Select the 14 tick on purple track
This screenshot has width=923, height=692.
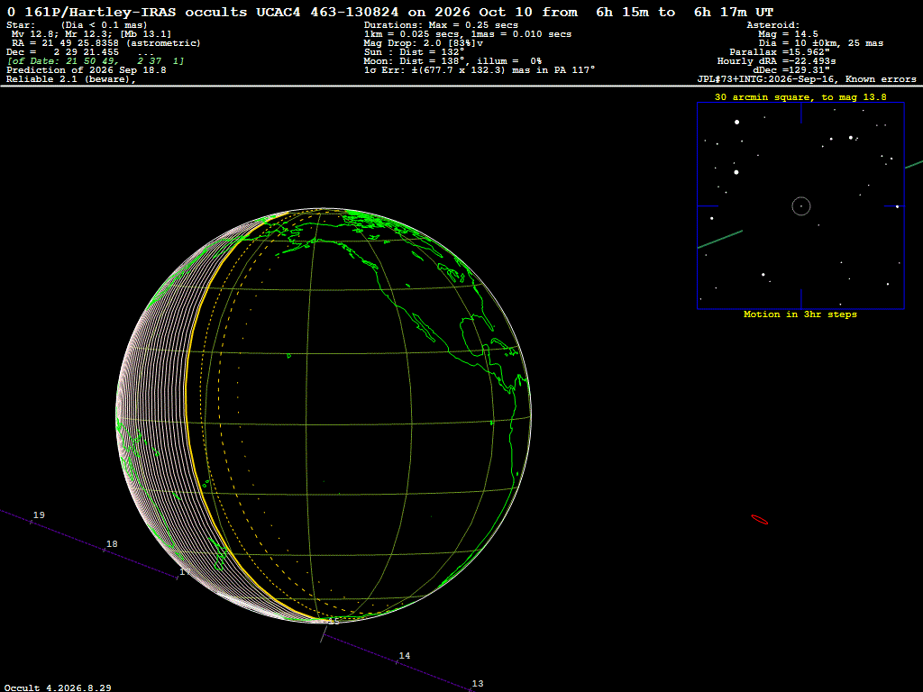(405, 656)
